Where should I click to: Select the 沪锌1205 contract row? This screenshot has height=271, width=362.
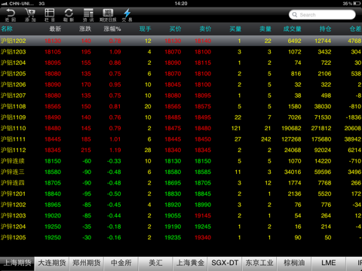(x=181, y=237)
